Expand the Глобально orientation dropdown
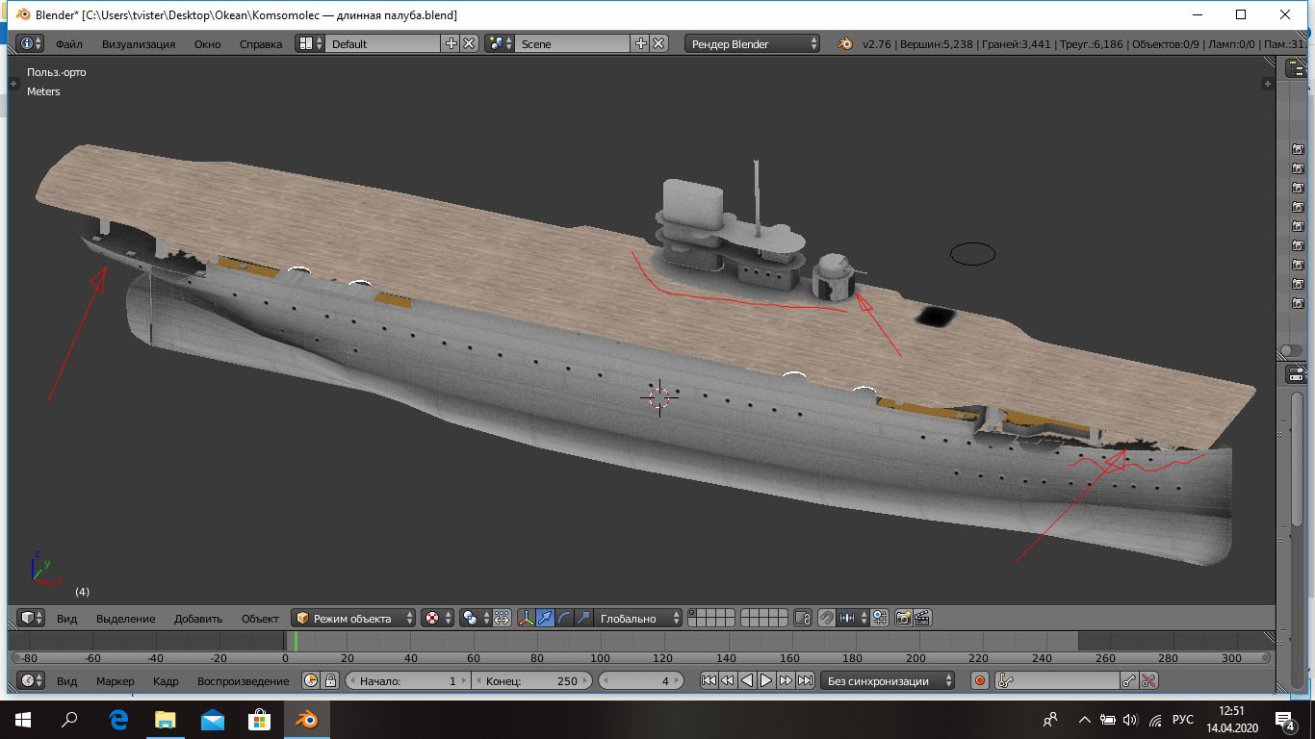Image resolution: width=1315 pixels, height=739 pixels. point(638,618)
